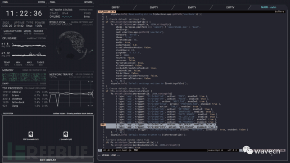290x163 pixels.
Task: Click the CPU USAGE heading
Action: click(9, 38)
